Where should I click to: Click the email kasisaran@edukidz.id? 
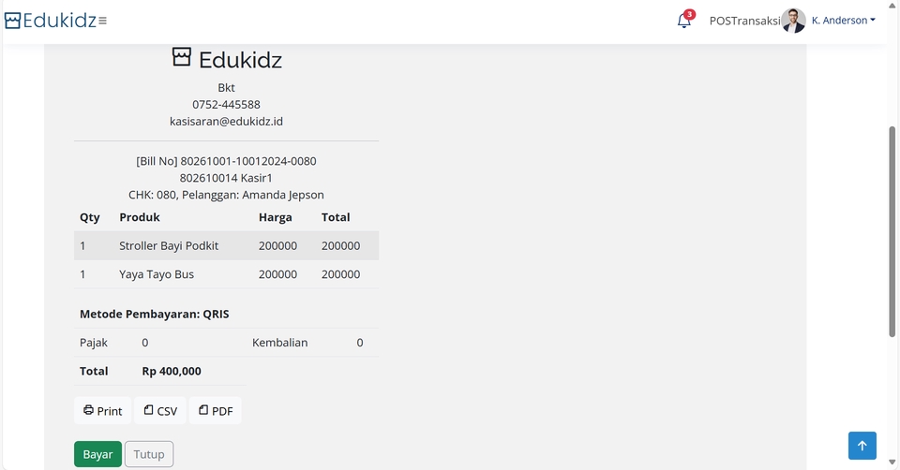[x=226, y=122]
